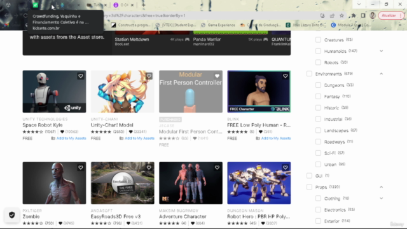This screenshot has height=229, width=407.
Task: Click heart on Modular First Person Controller
Action: click(217, 76)
